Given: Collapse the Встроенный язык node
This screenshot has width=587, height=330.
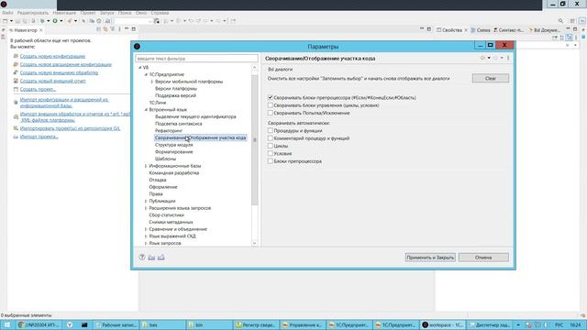Looking at the screenshot, I should (x=146, y=110).
